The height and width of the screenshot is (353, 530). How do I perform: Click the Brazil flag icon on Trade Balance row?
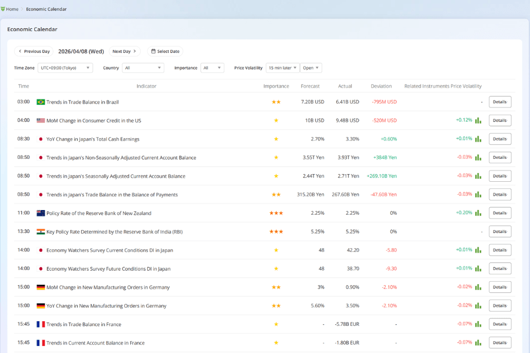pos(41,101)
